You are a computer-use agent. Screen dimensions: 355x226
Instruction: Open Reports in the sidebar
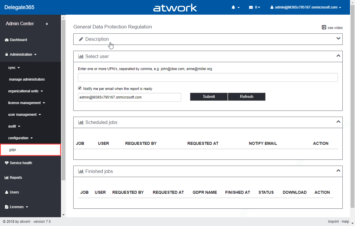pos(16,178)
